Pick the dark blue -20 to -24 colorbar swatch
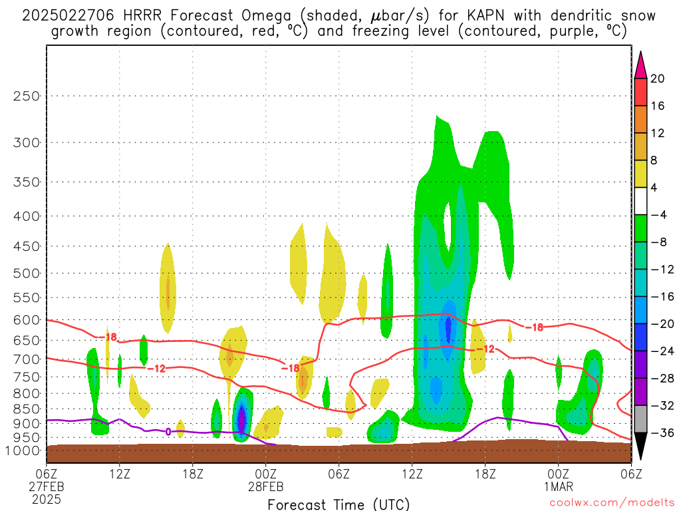 640,337
